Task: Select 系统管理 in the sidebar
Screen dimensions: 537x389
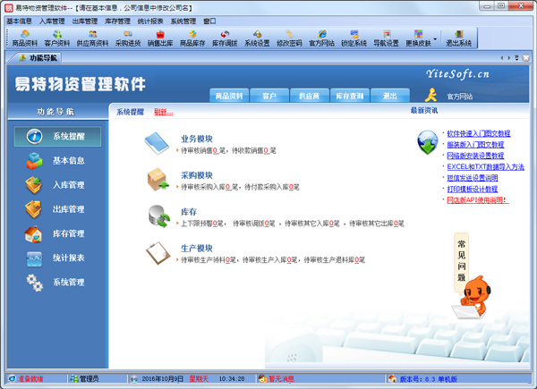Action: pos(57,283)
